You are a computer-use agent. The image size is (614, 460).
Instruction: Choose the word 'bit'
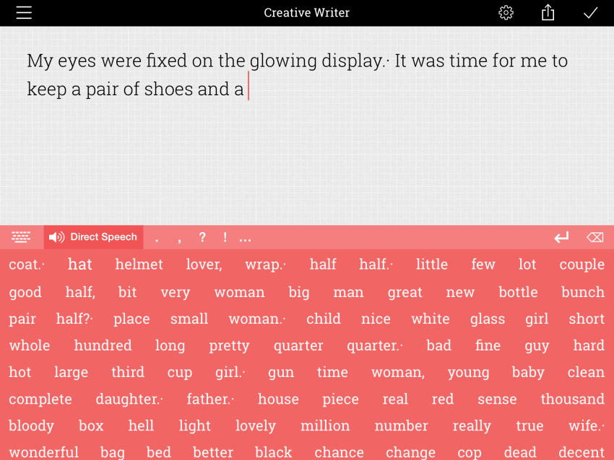(127, 292)
